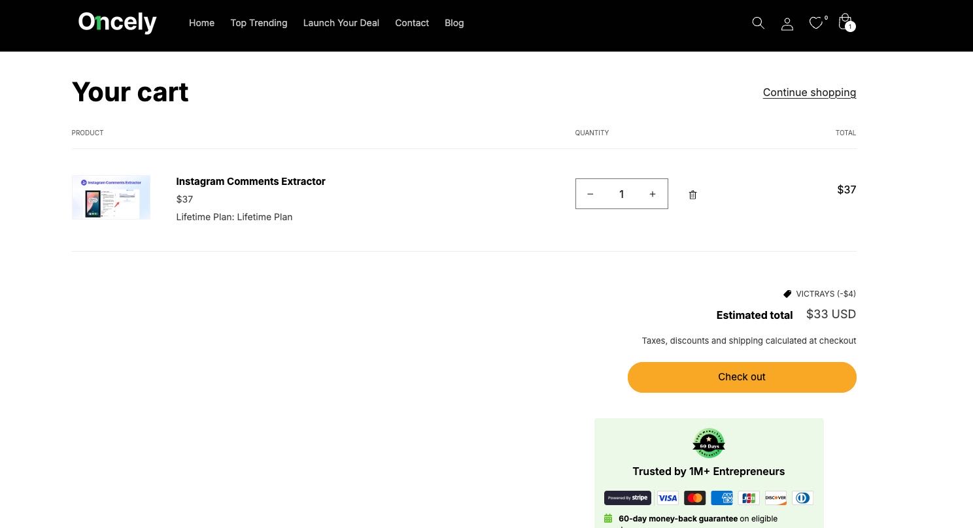Screen dimensions: 973x528
Task: Click the product thumbnail image
Action: point(111,197)
